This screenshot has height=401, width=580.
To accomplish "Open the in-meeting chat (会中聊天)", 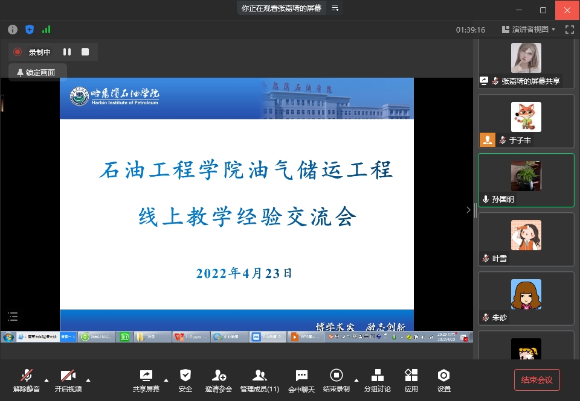I will 301,380.
